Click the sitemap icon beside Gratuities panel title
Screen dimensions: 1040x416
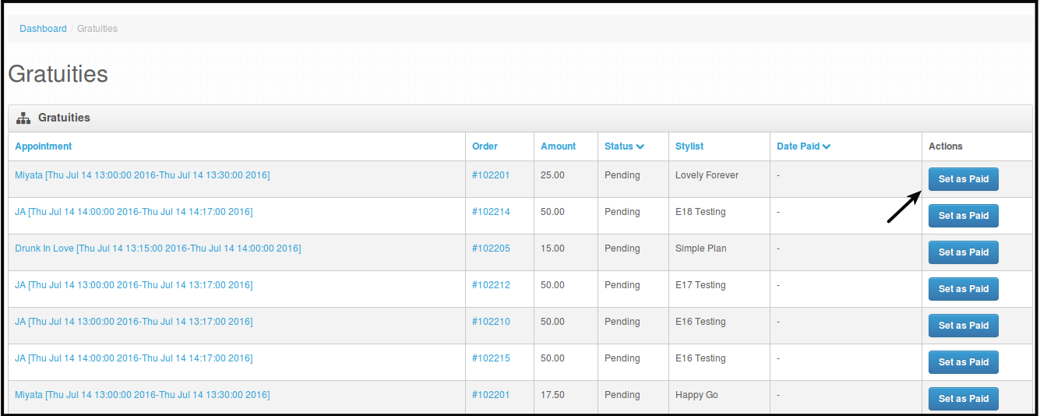(x=23, y=118)
